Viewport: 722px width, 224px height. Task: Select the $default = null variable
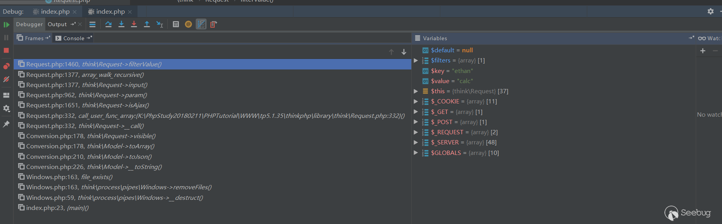pyautogui.click(x=448, y=50)
